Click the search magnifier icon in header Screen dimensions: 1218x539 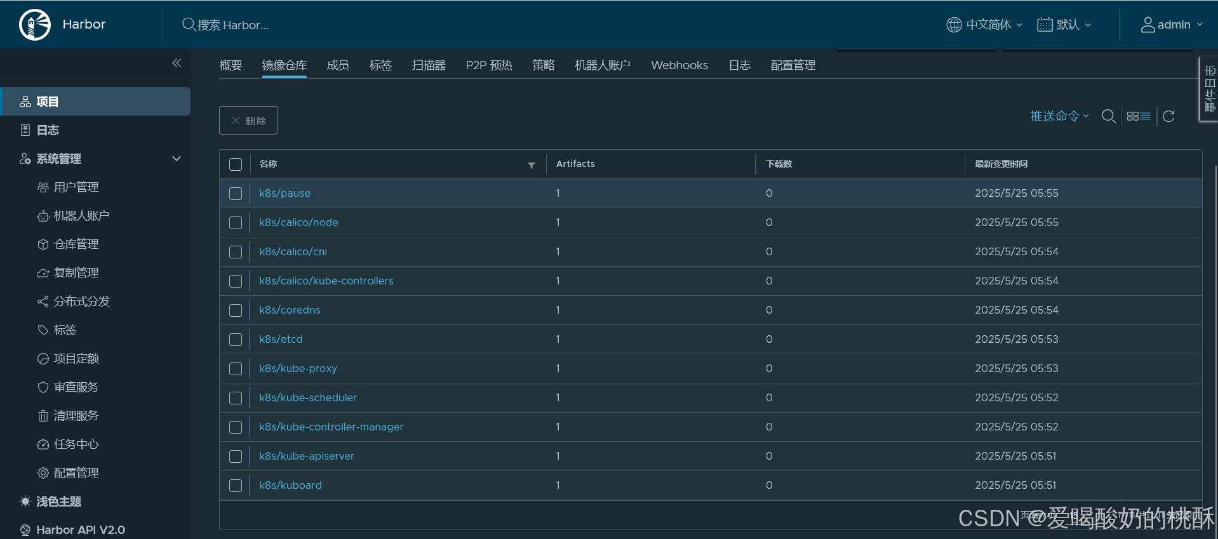(x=189, y=25)
